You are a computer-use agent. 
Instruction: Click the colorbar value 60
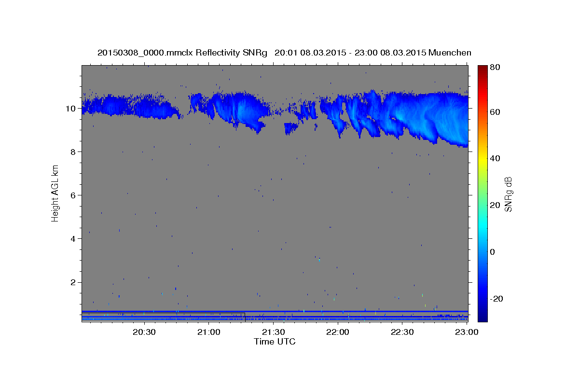495,112
